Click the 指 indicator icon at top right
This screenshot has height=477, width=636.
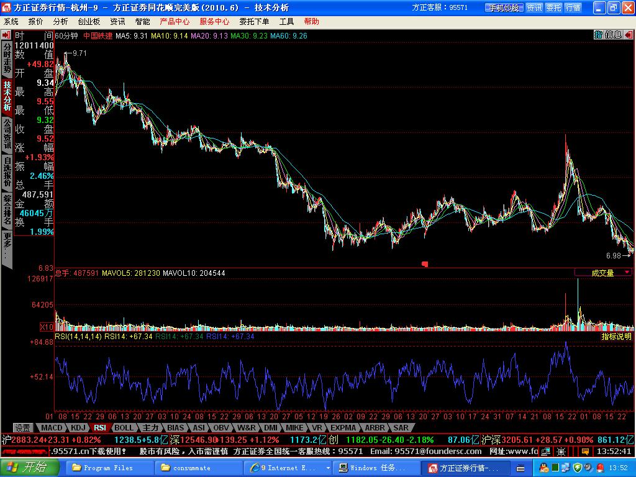pos(598,35)
